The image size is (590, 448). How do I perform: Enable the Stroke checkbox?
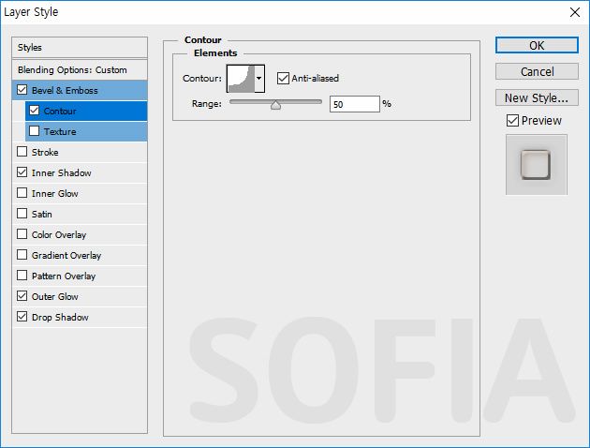[x=22, y=152]
